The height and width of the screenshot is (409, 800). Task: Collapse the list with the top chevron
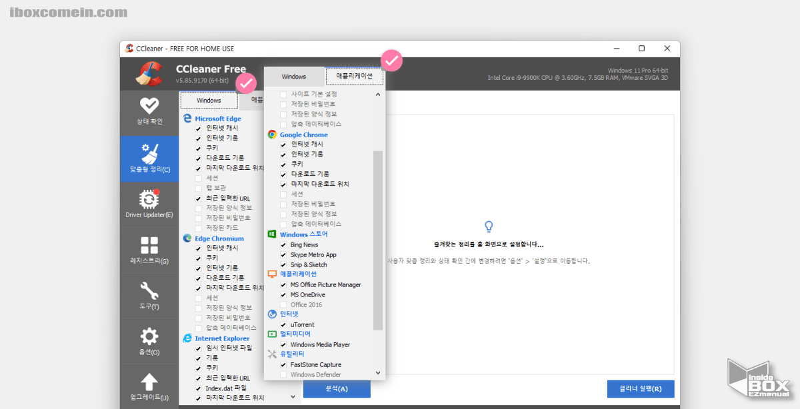click(378, 94)
